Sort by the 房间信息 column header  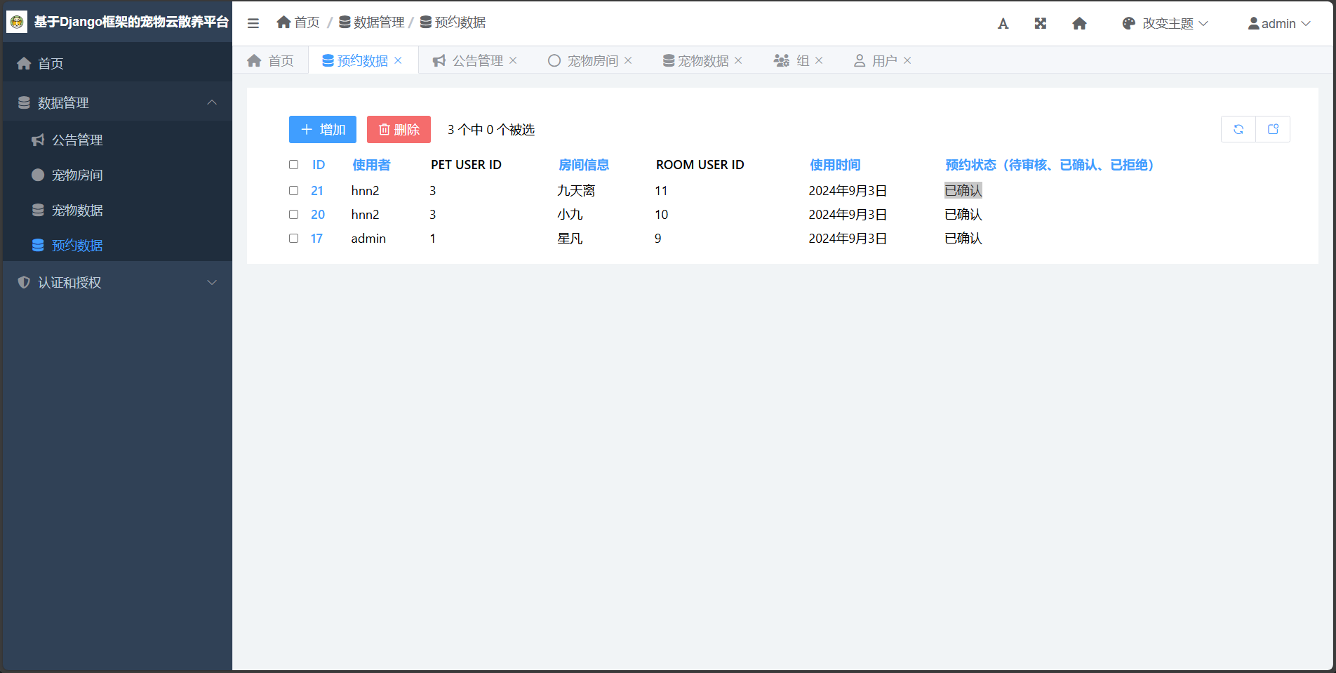pyautogui.click(x=584, y=165)
